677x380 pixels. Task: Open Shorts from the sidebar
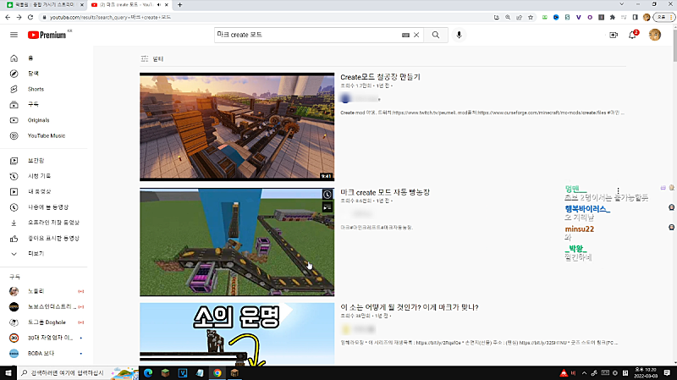36,89
